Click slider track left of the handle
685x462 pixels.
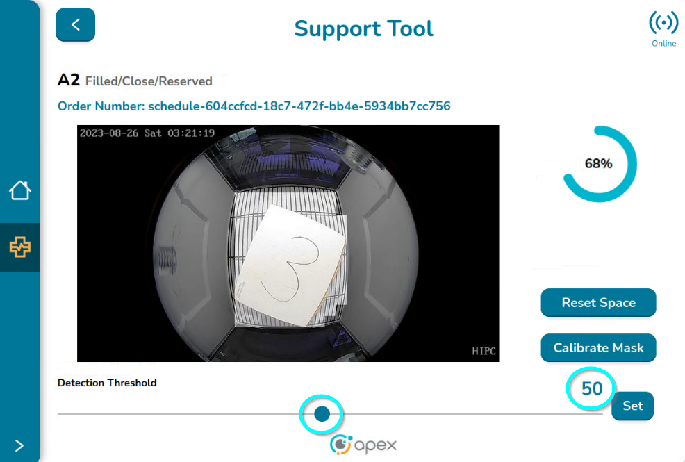point(174,414)
